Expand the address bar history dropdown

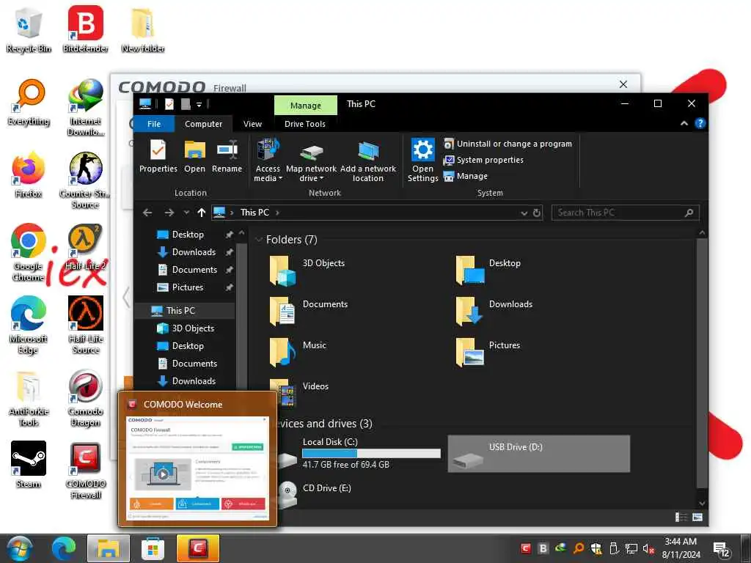(524, 213)
